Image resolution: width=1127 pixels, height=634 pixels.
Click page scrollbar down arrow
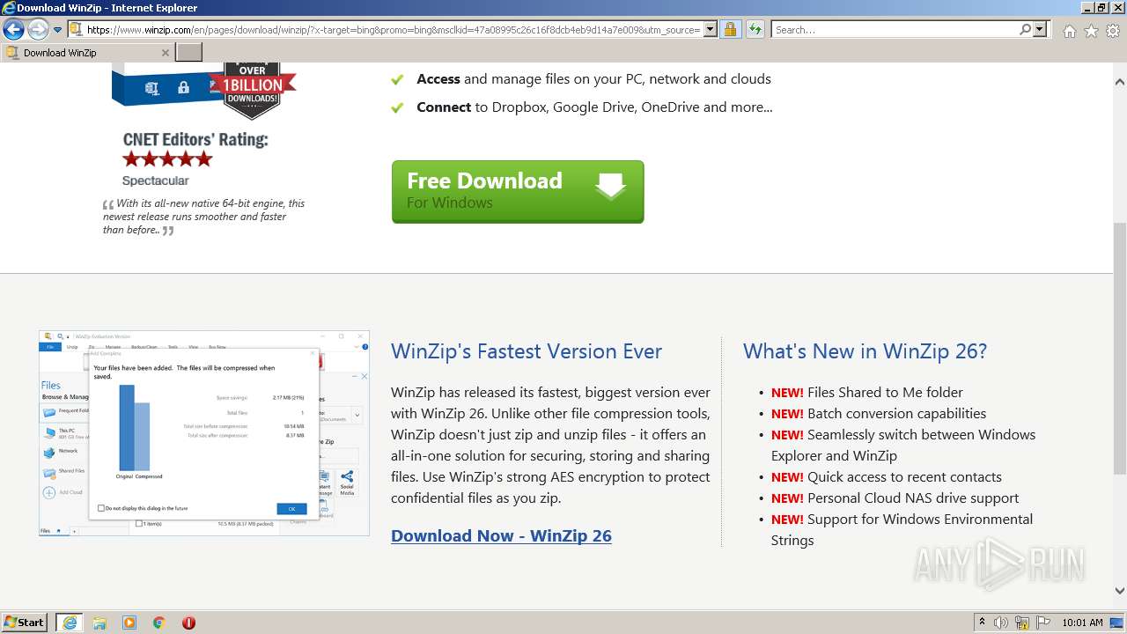point(1120,591)
